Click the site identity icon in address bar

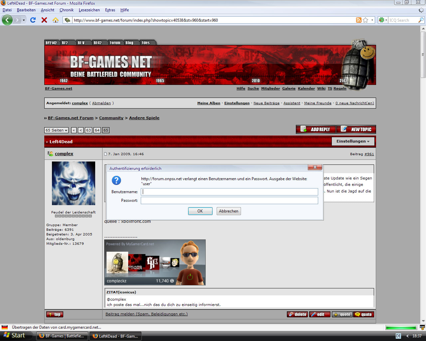point(68,20)
